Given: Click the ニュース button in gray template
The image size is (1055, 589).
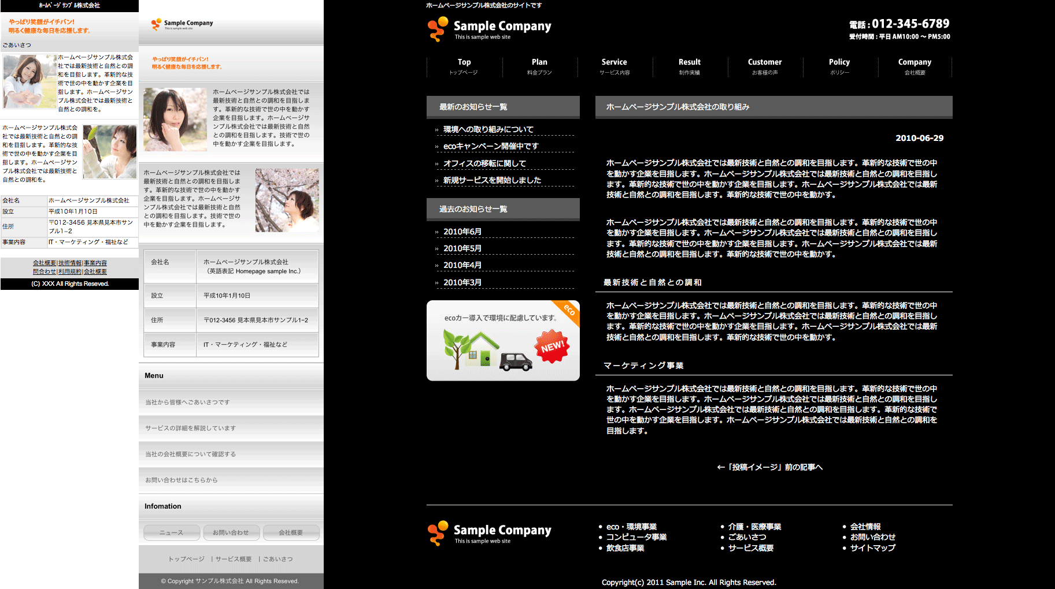Looking at the screenshot, I should [x=172, y=532].
